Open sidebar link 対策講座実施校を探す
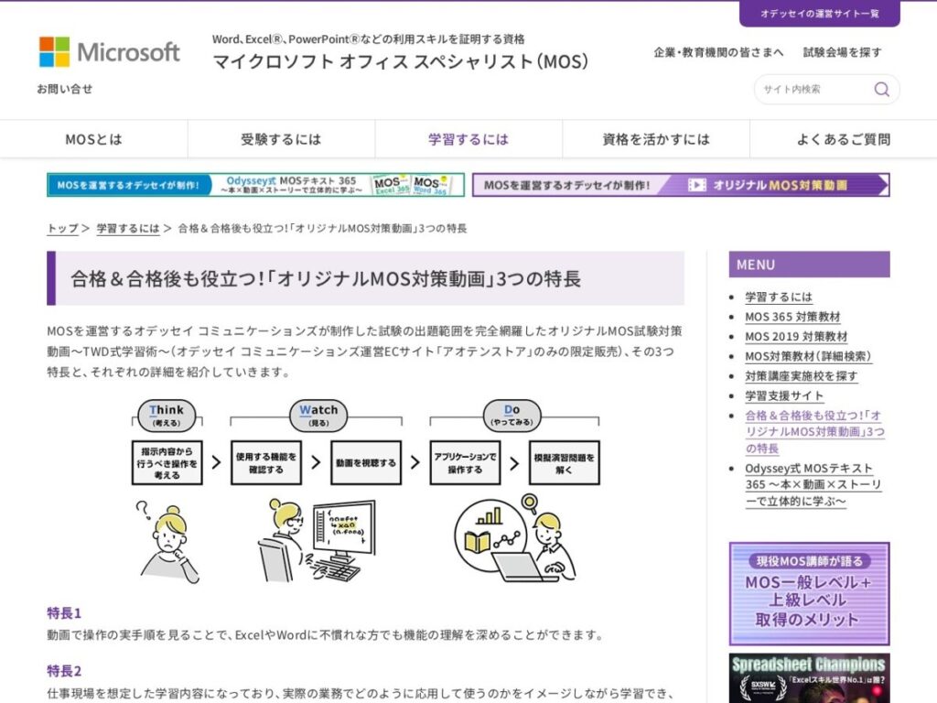Image resolution: width=937 pixels, height=703 pixels. [x=802, y=376]
